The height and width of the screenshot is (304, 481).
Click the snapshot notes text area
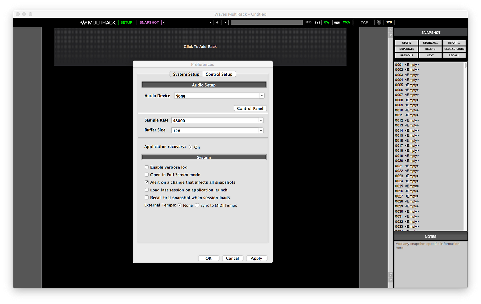tap(430, 264)
